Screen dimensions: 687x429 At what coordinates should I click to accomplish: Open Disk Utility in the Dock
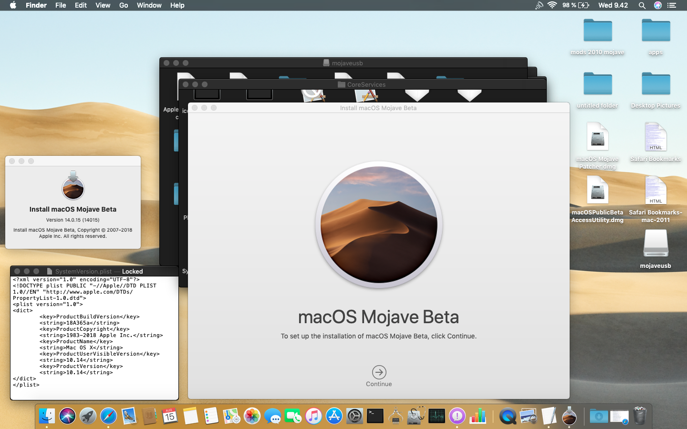(416, 416)
